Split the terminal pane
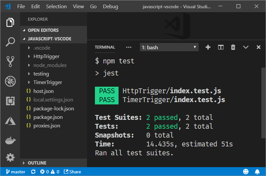 tap(221, 47)
